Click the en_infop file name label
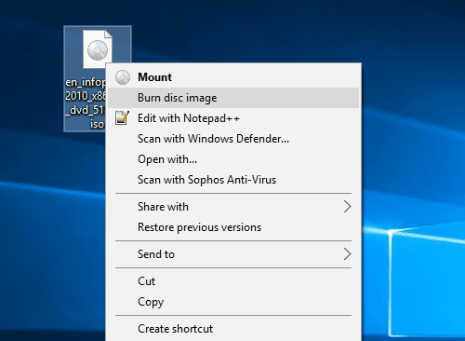Screen dimensions: 465x341 [86, 103]
